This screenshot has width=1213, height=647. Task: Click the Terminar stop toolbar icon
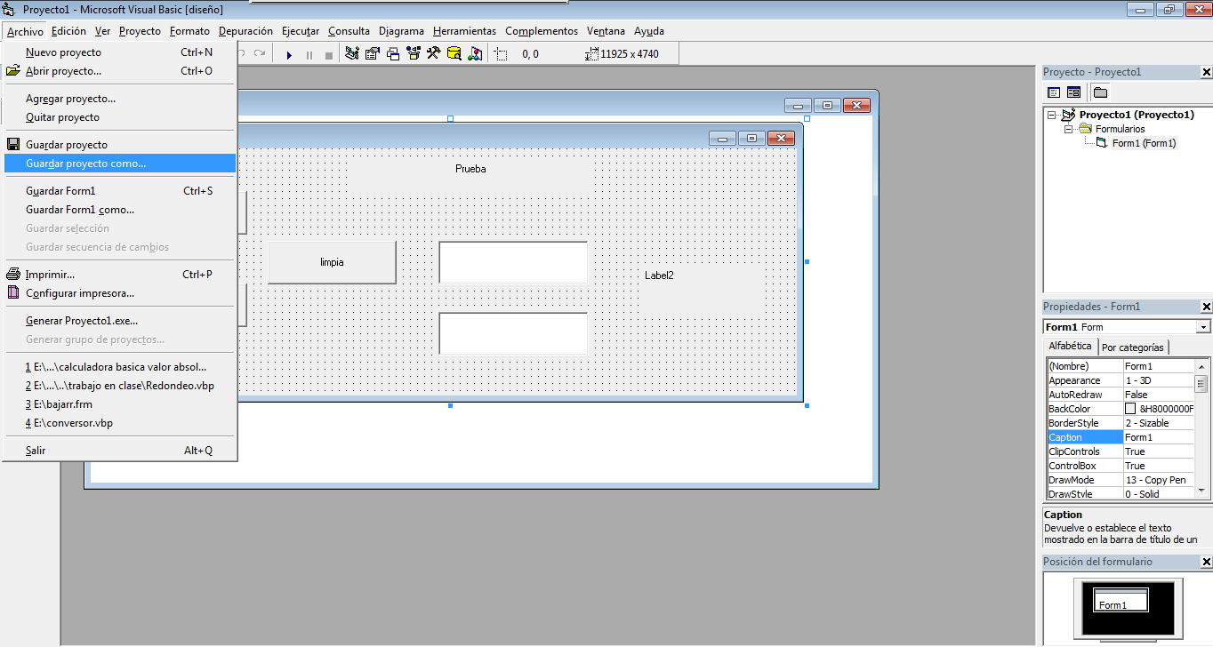(329, 54)
